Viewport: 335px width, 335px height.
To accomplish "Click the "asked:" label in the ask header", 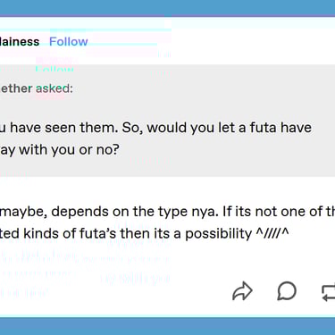I will click(54, 88).
